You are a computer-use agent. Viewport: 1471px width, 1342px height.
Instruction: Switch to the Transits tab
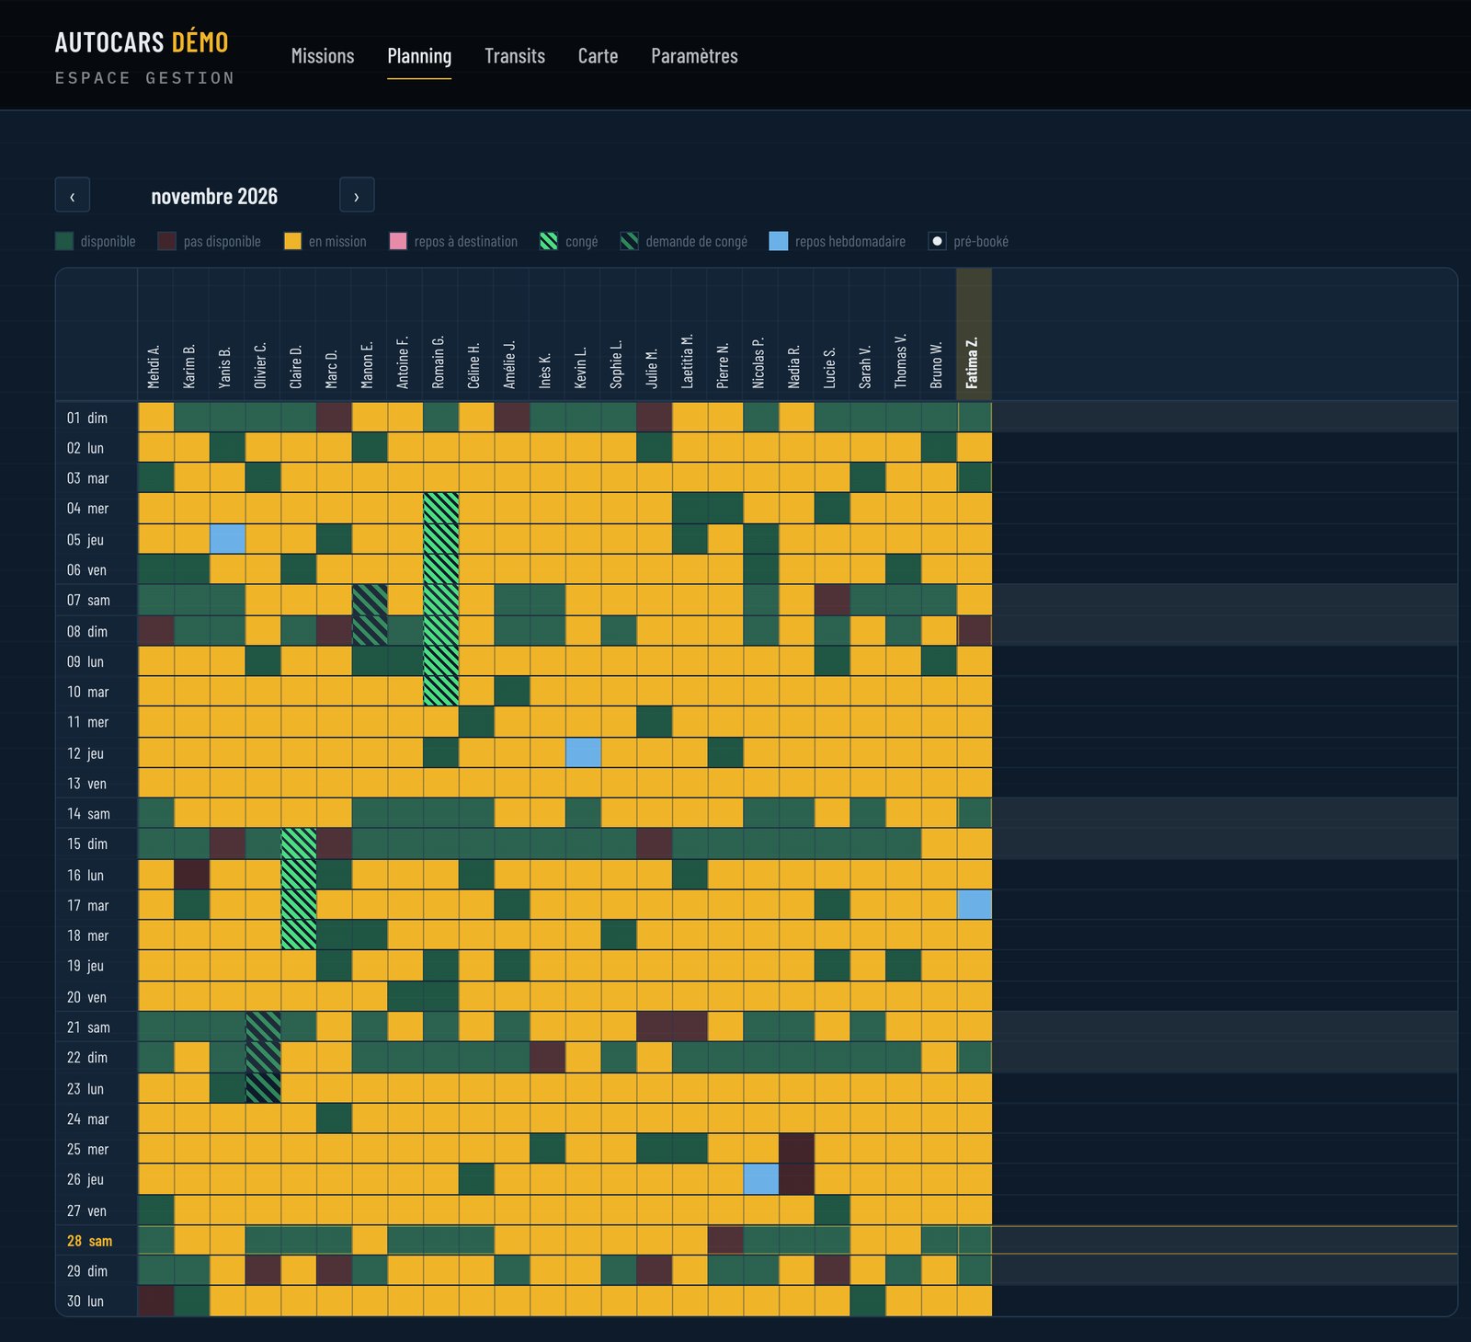[515, 56]
